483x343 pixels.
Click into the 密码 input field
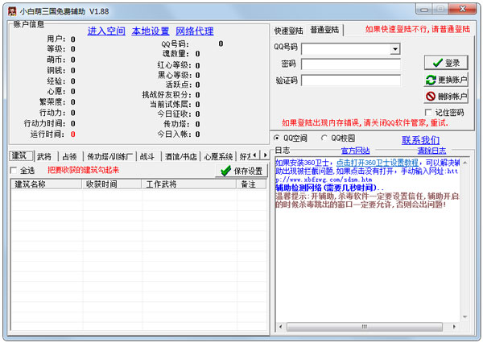tap(351, 64)
